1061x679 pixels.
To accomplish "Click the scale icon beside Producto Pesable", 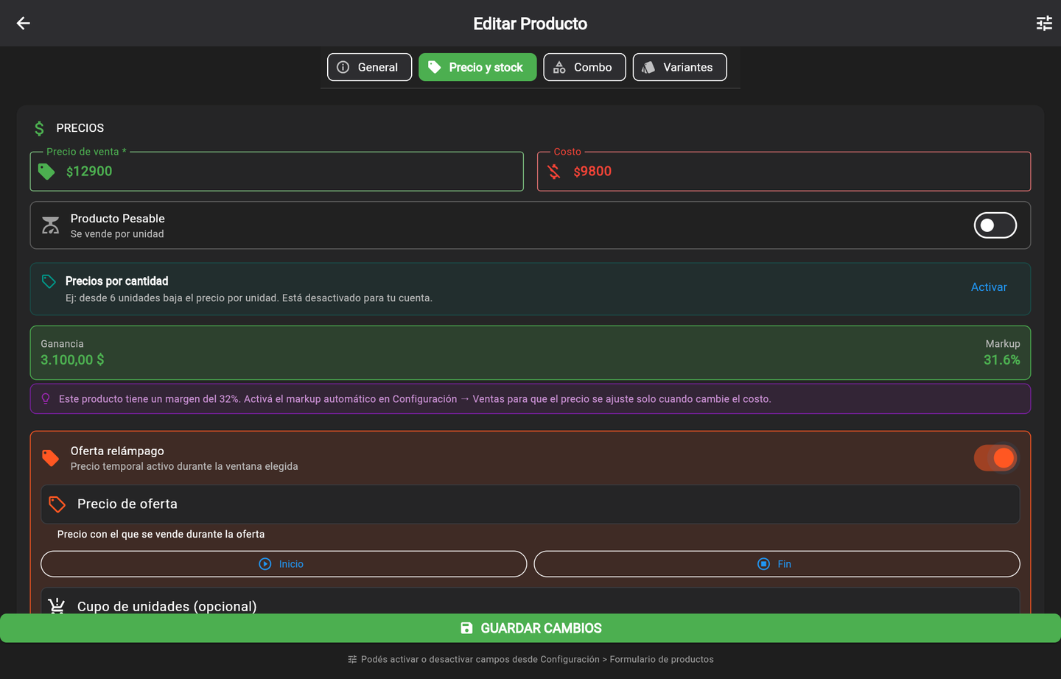I will coord(51,225).
